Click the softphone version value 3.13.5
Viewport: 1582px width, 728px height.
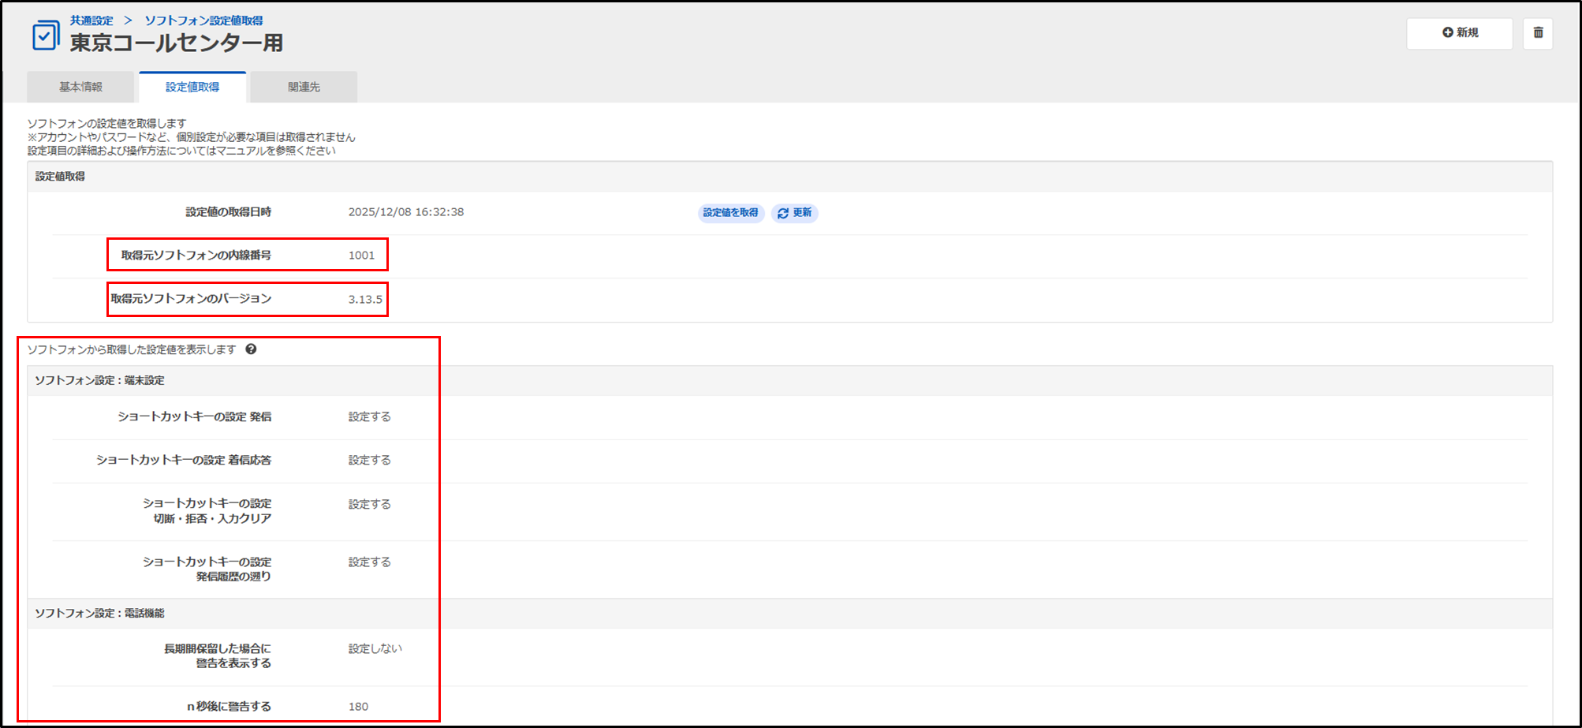[x=365, y=300]
